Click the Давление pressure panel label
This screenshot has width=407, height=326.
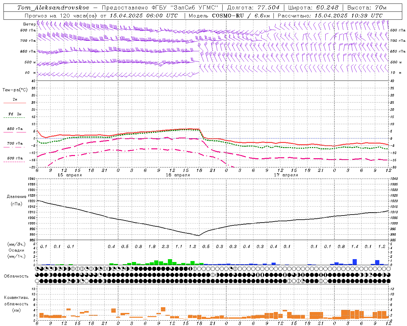(17, 197)
